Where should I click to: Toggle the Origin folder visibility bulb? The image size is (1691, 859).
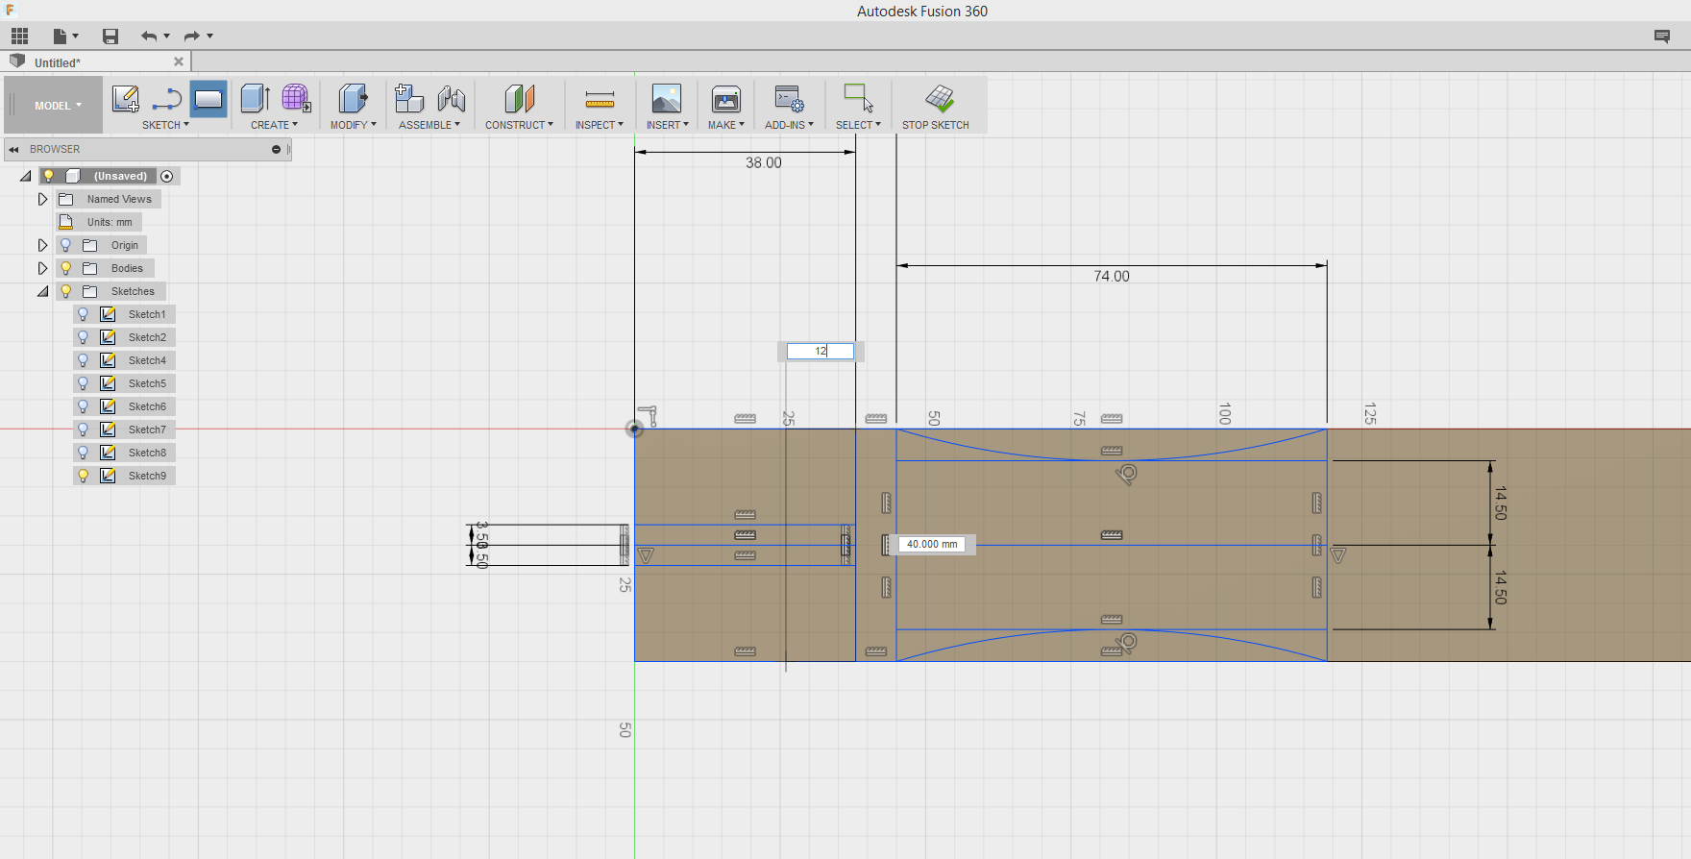tap(66, 245)
